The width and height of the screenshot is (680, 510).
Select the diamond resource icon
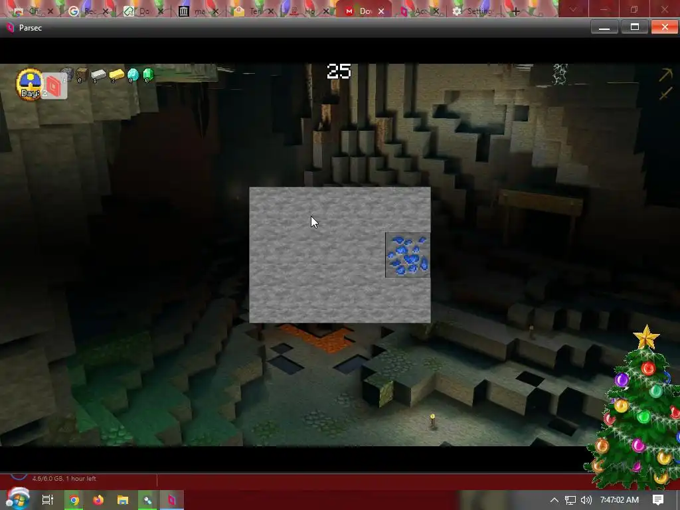tap(133, 75)
